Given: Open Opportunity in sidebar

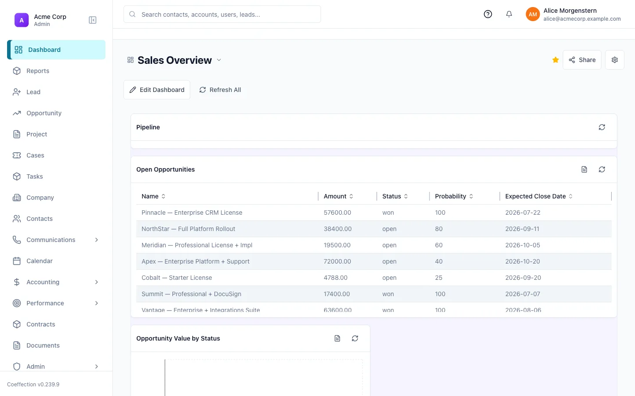Looking at the screenshot, I should [x=56, y=113].
